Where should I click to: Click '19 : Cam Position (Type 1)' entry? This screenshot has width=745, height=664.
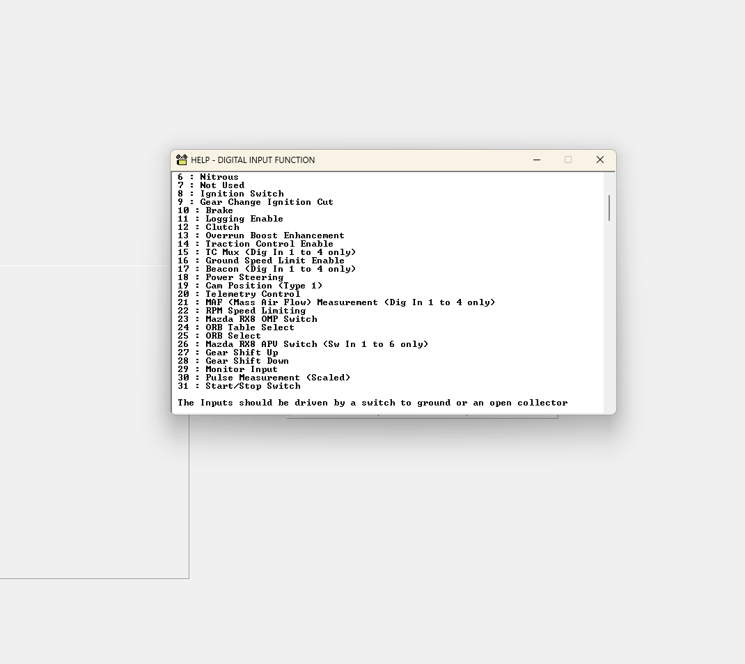pos(251,285)
